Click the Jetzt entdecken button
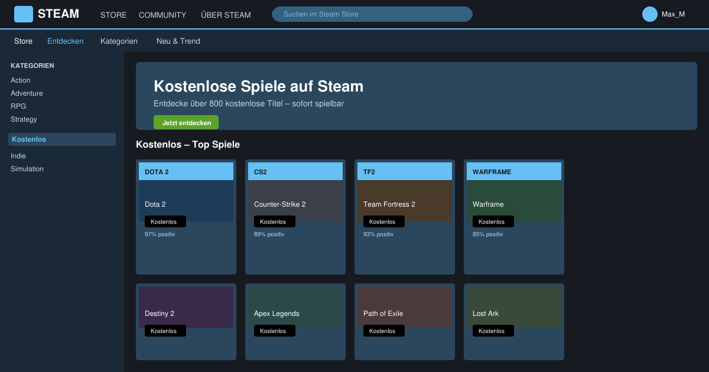 point(186,123)
